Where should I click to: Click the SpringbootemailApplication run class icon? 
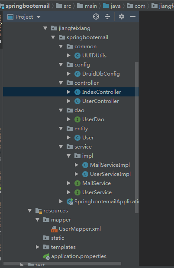[x=70, y=202]
